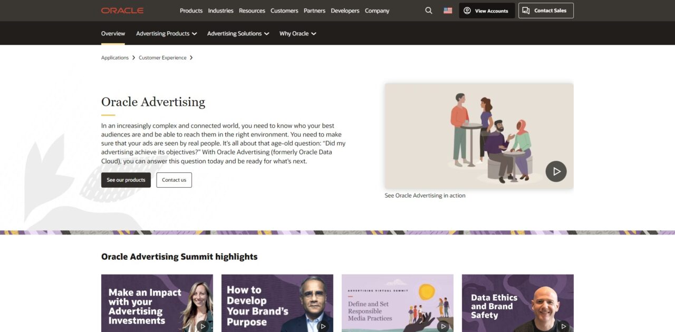
Task: Play the Oracle Advertising in action video
Action: pos(556,171)
